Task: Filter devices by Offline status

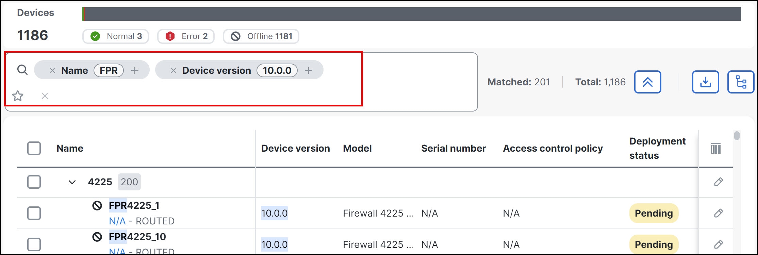Action: (261, 36)
